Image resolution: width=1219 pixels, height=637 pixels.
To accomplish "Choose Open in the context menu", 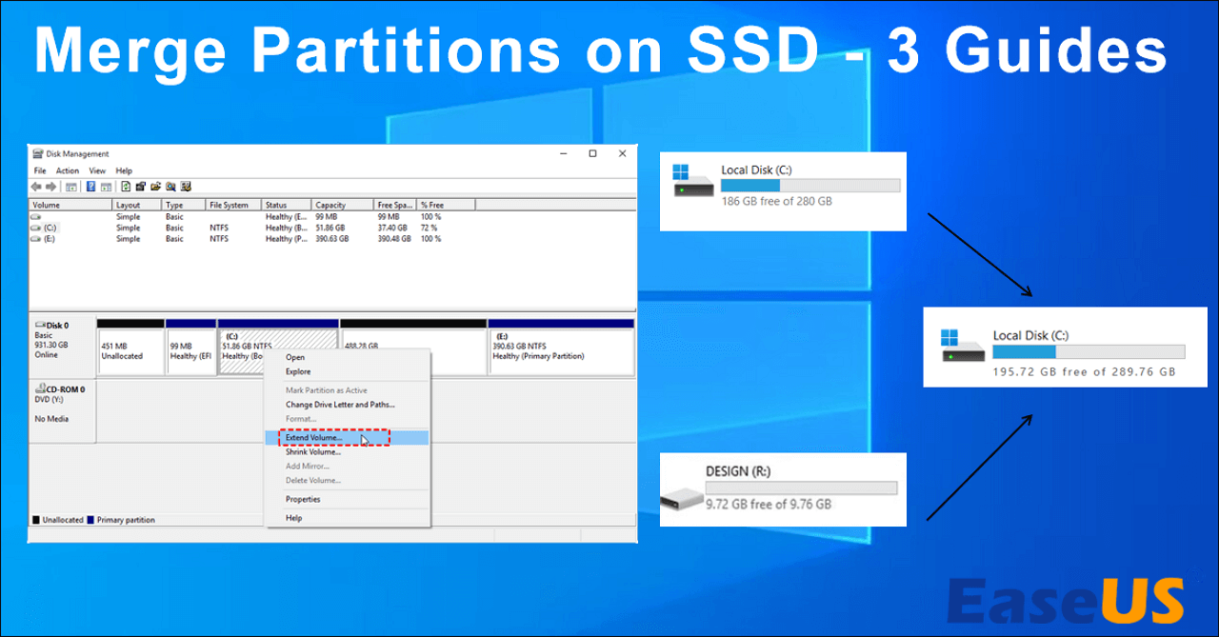I will click(x=295, y=357).
